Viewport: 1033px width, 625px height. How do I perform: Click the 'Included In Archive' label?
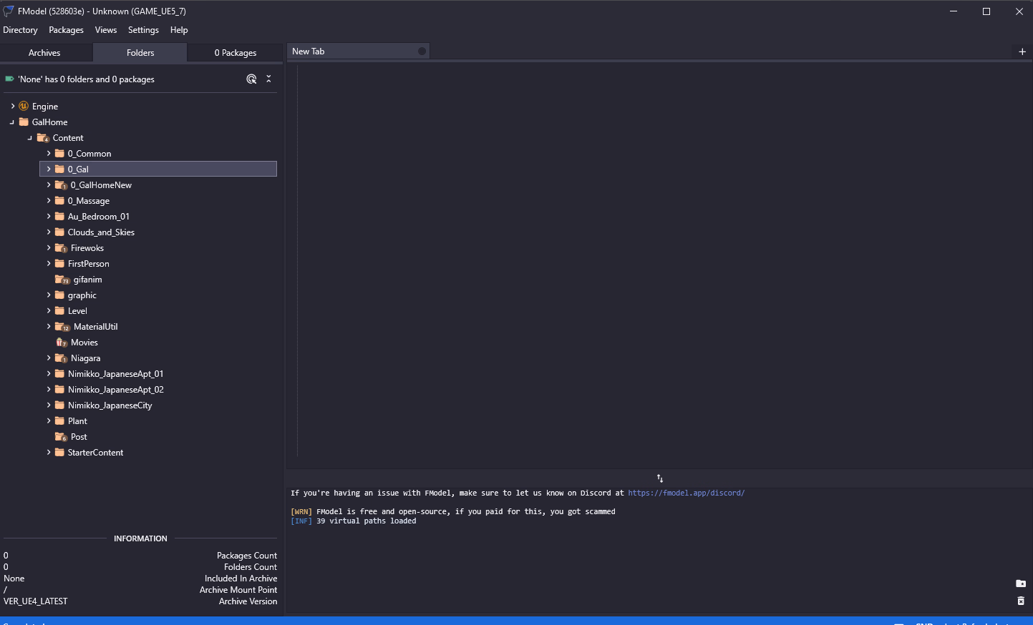coord(241,579)
